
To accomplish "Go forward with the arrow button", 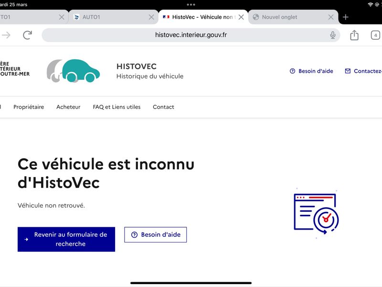I will (6, 35).
